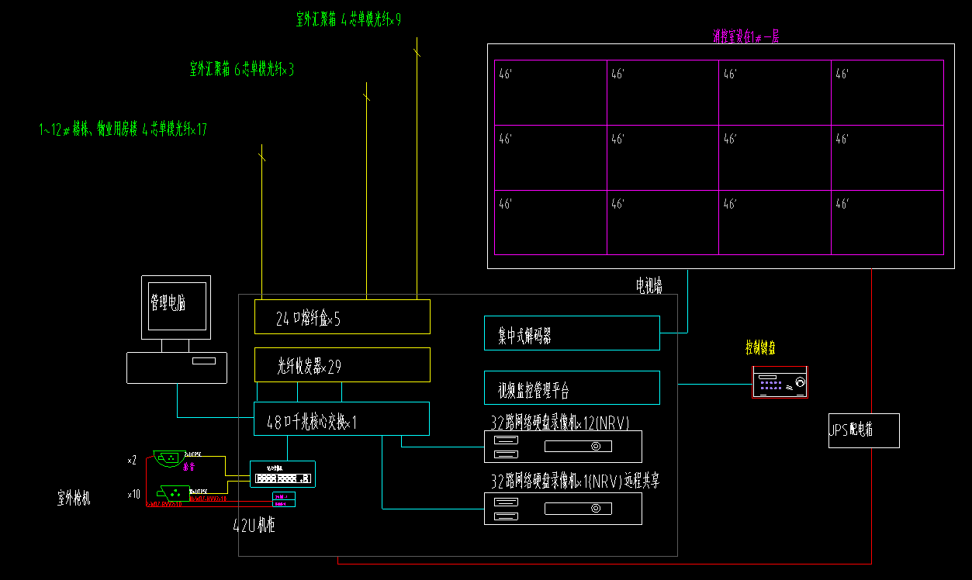Click the 室外汇聚箱 6芯单模光纤×3 green label
Screen dimensions: 972x580
242,70
